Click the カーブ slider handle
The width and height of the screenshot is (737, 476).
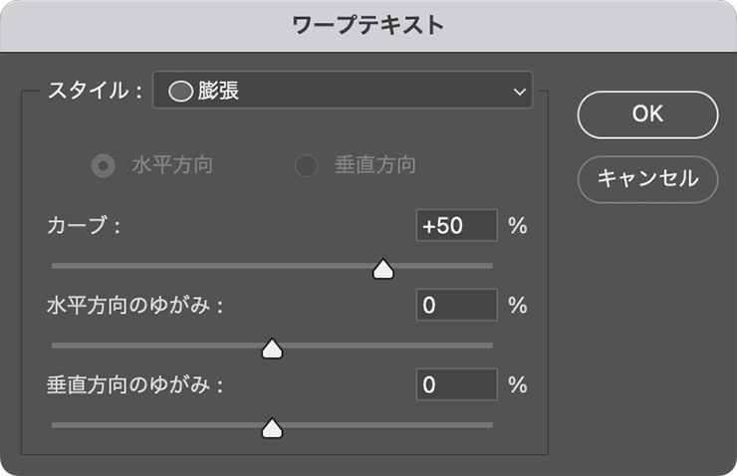pyautogui.click(x=382, y=269)
